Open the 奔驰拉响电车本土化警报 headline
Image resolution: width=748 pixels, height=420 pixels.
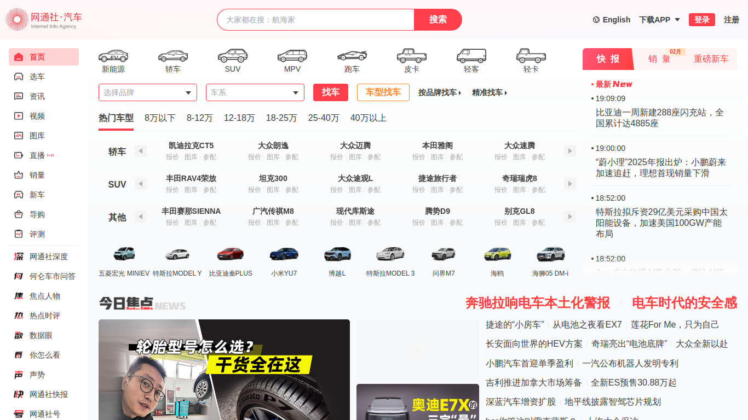click(x=538, y=303)
